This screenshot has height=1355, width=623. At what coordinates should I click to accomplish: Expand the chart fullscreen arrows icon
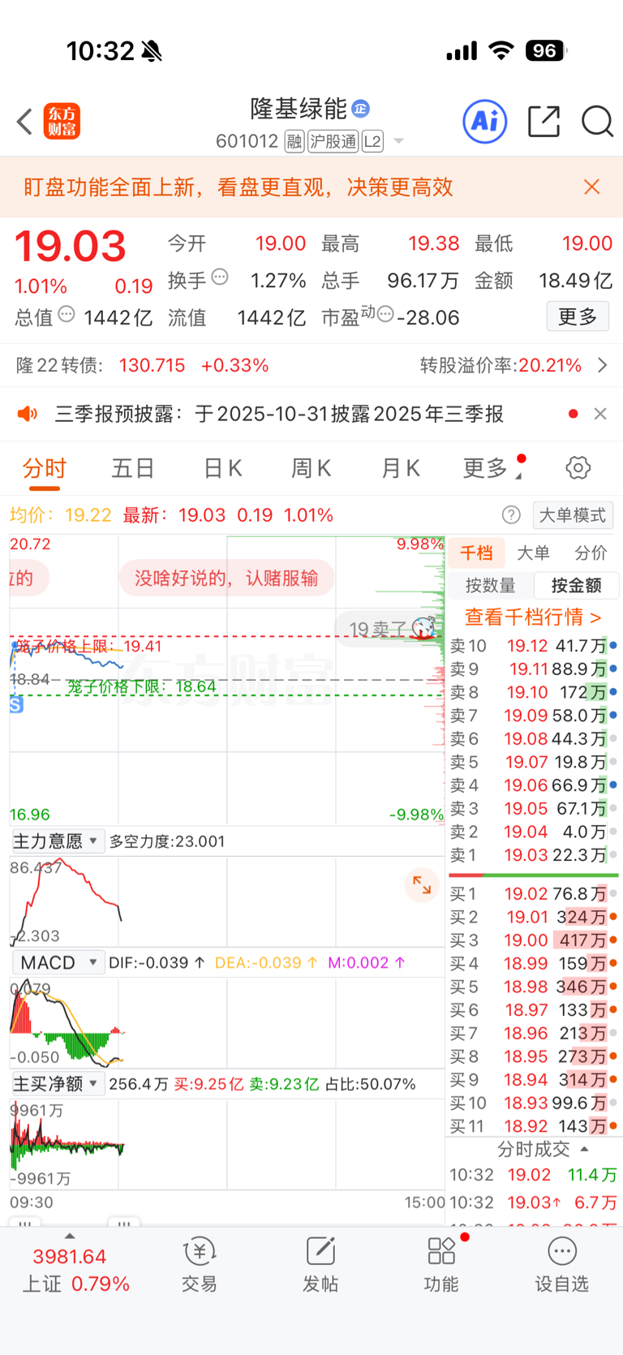tap(422, 884)
